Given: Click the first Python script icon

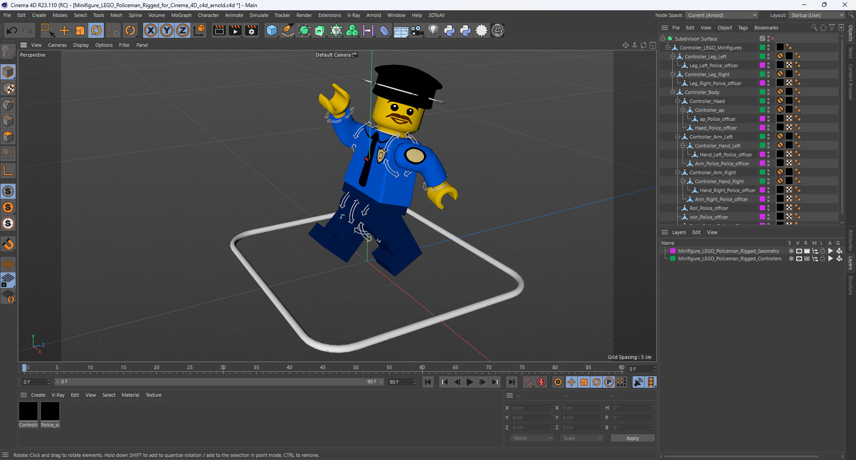Looking at the screenshot, I should tap(449, 30).
